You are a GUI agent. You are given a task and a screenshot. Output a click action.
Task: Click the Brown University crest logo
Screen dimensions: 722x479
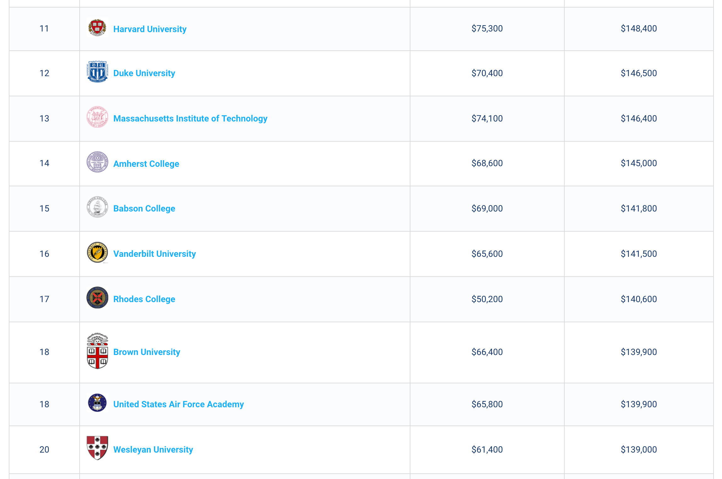pyautogui.click(x=97, y=351)
